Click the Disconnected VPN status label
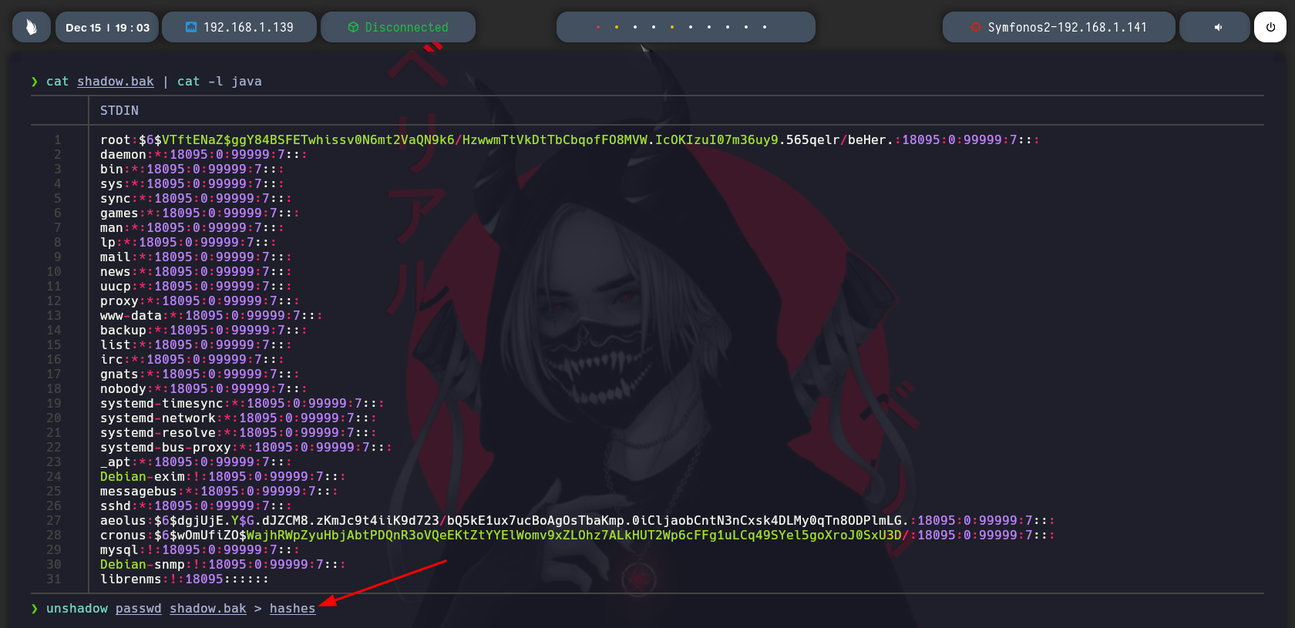Viewport: 1295px width, 628px height. pos(406,27)
